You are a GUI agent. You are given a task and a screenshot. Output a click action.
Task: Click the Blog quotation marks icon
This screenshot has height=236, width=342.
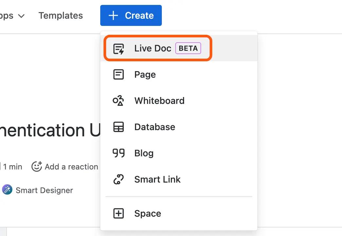pos(119,153)
